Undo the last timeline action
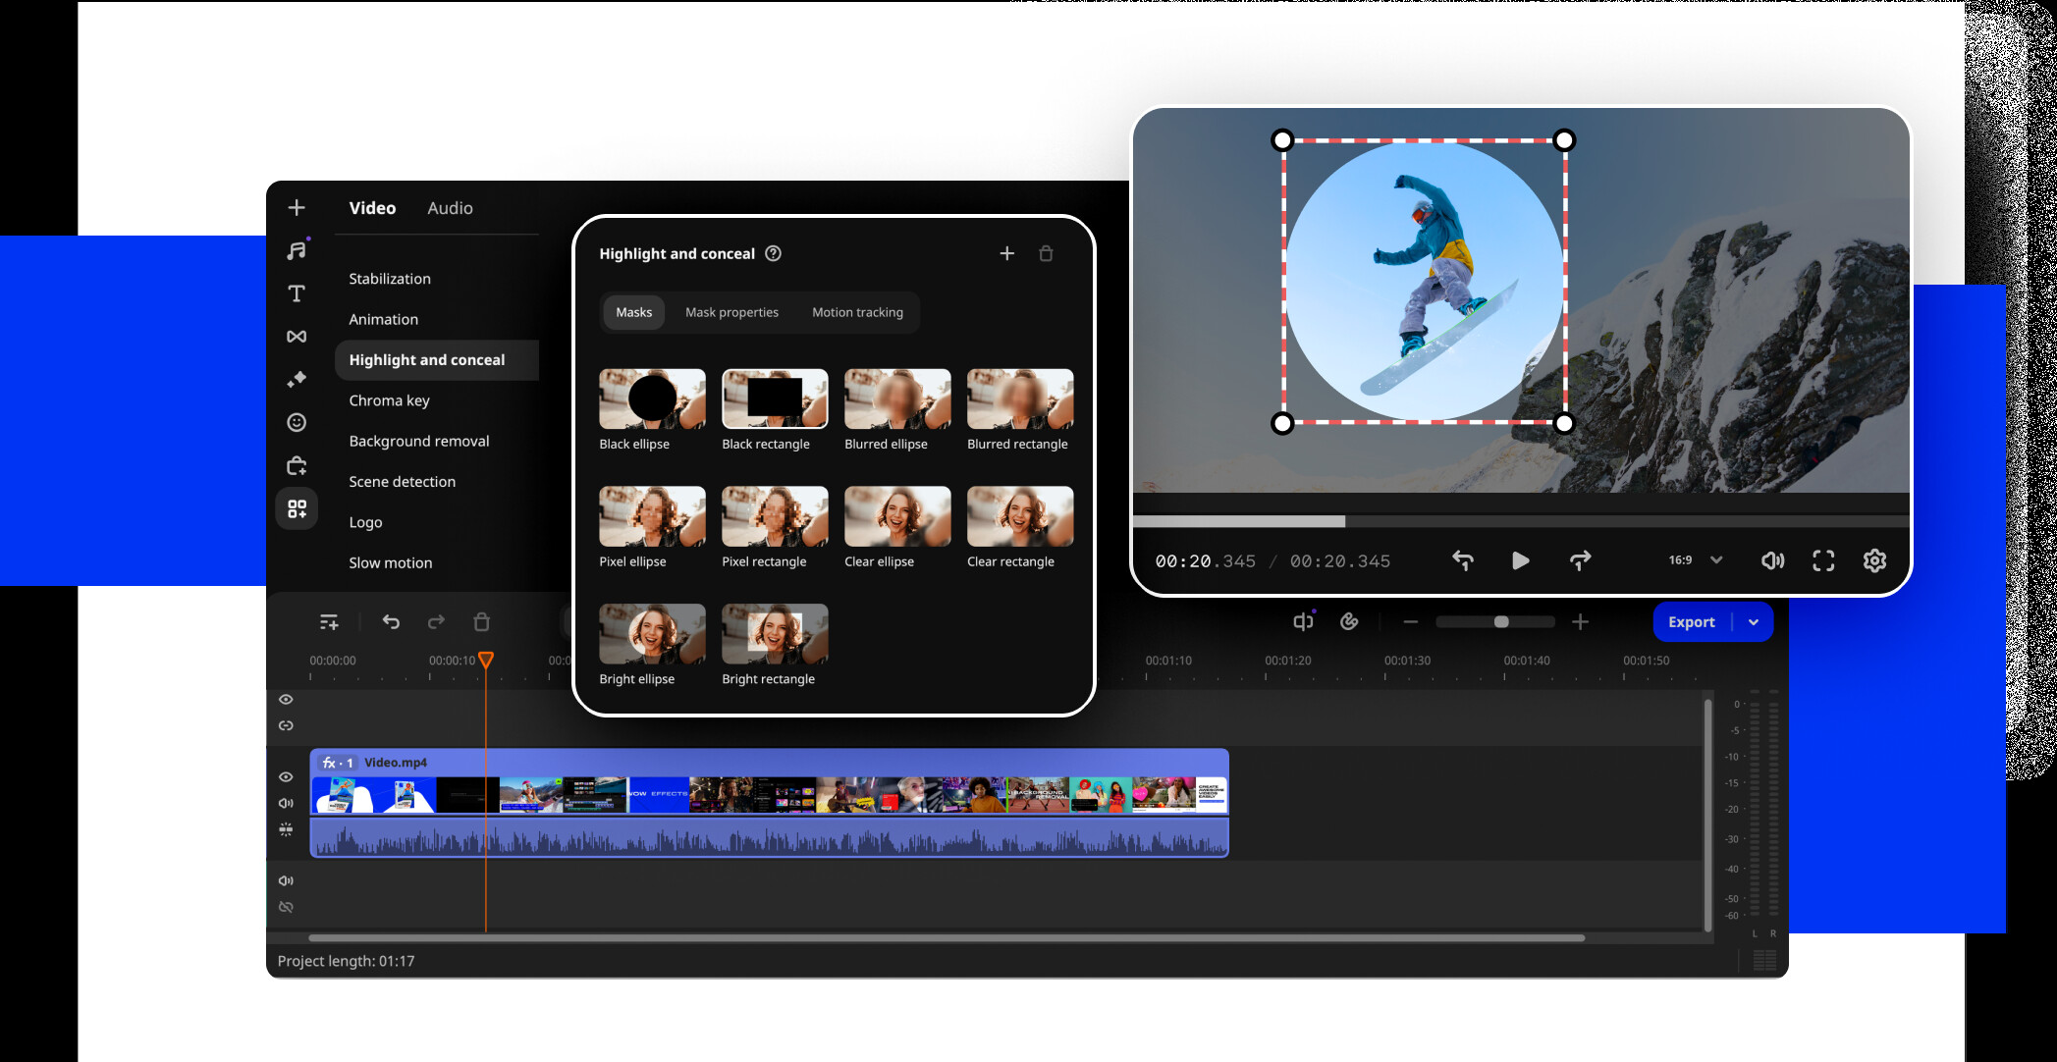 coord(392,621)
